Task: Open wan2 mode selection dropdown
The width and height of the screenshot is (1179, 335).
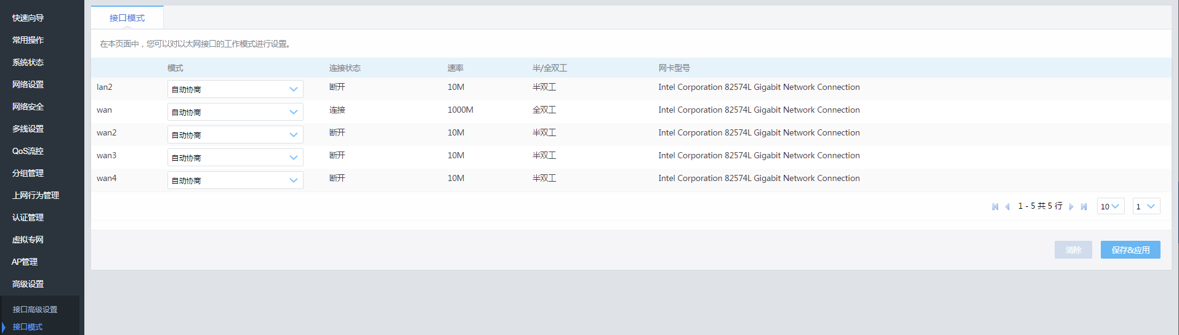Action: (x=235, y=135)
